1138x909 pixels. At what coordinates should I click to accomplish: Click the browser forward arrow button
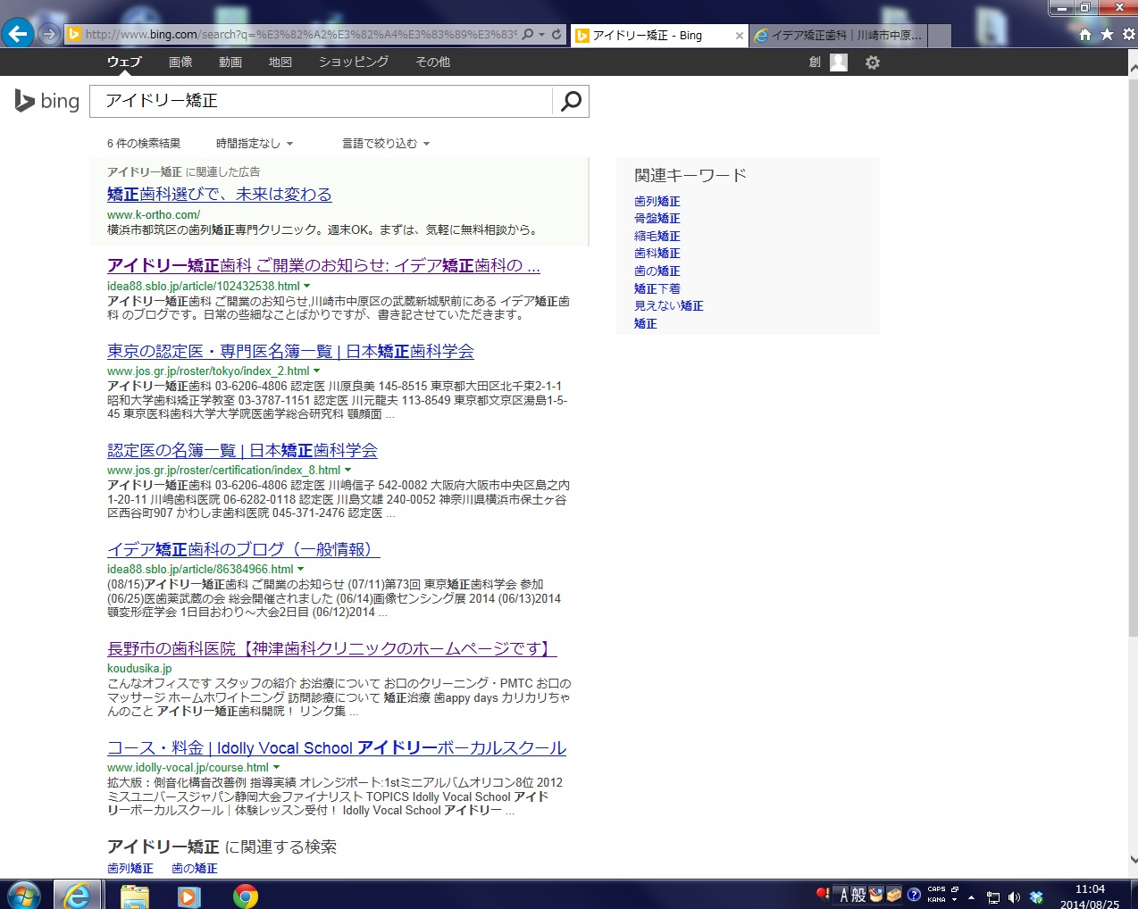pos(49,35)
